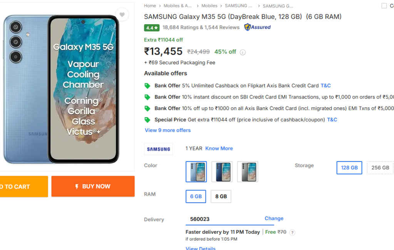Click the wishlist heart icon

click(x=122, y=15)
